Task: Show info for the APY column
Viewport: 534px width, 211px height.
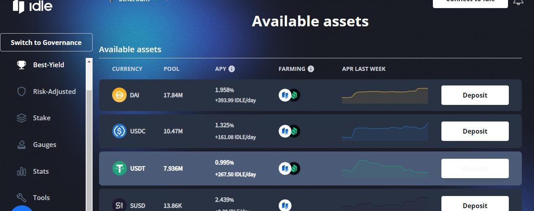Action: point(232,69)
